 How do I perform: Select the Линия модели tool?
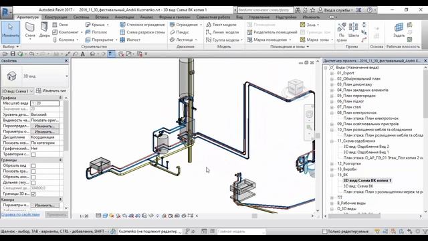(x=223, y=32)
